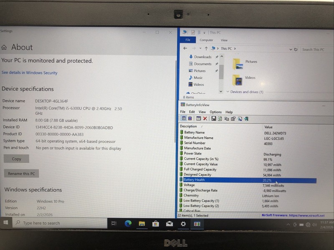This screenshot has height=250, width=334.
Task: Select the Charge/Discharge Rate row
Action: coord(248,190)
